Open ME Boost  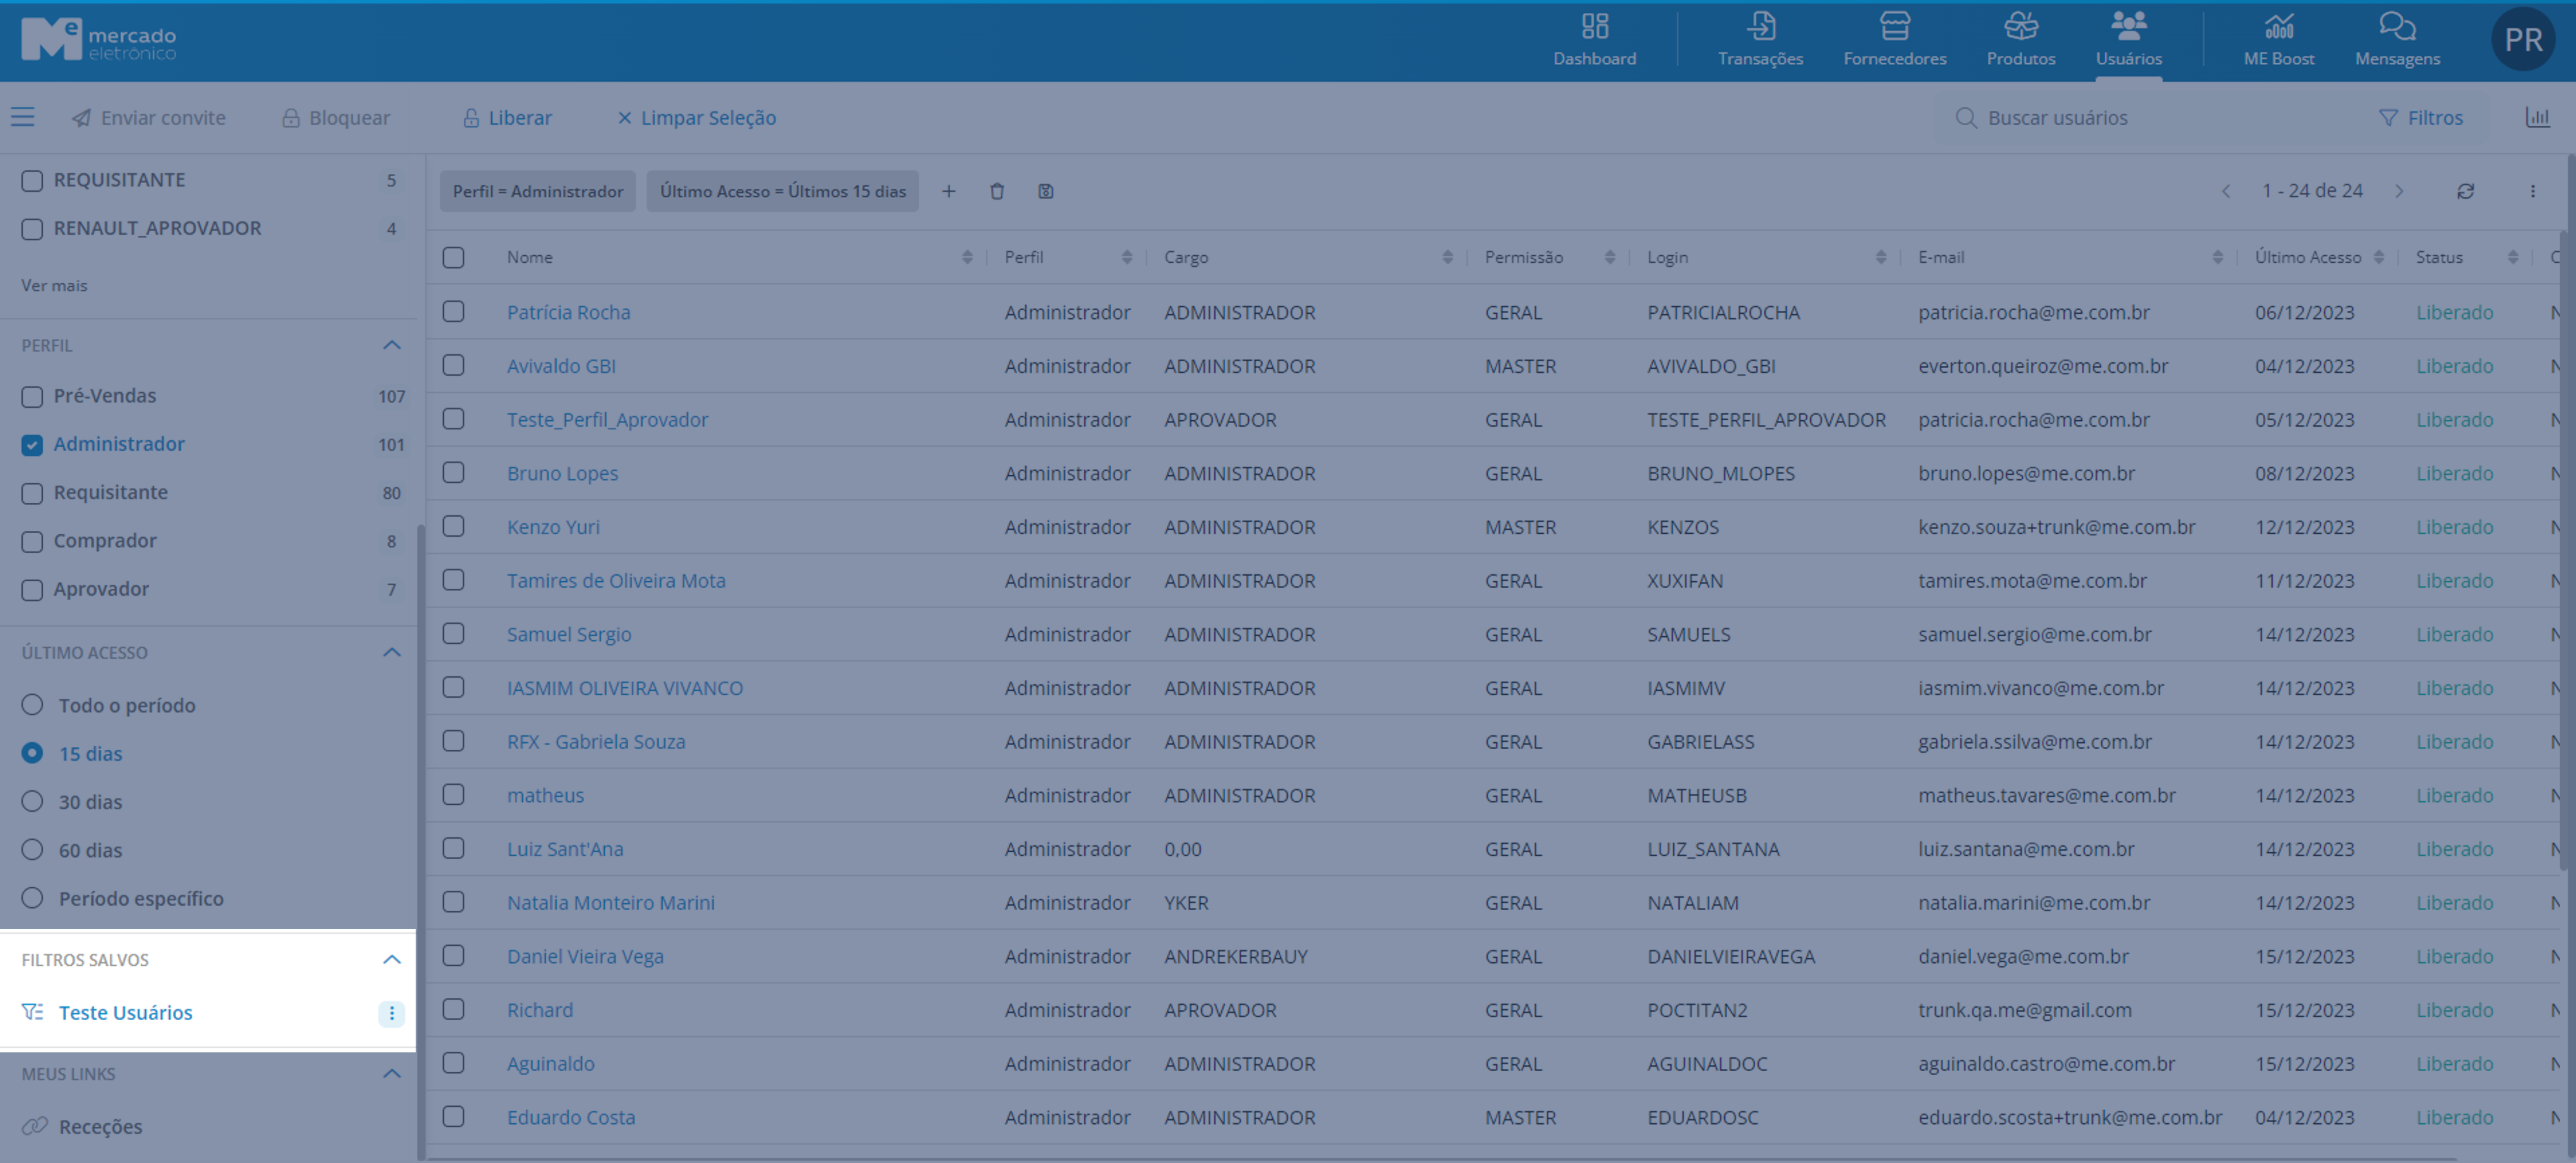pos(2278,40)
